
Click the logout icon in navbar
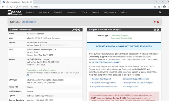click(160, 12)
